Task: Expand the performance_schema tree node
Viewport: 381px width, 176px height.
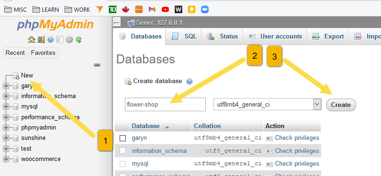Action: [6, 117]
